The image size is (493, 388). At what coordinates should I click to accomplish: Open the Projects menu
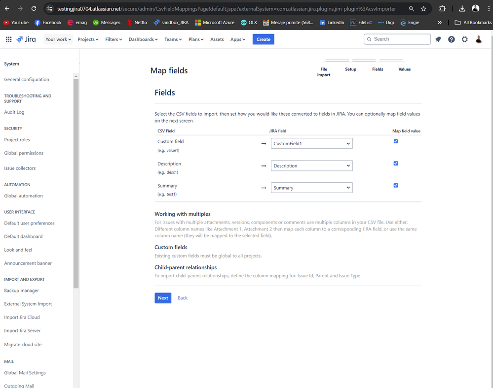click(x=88, y=39)
